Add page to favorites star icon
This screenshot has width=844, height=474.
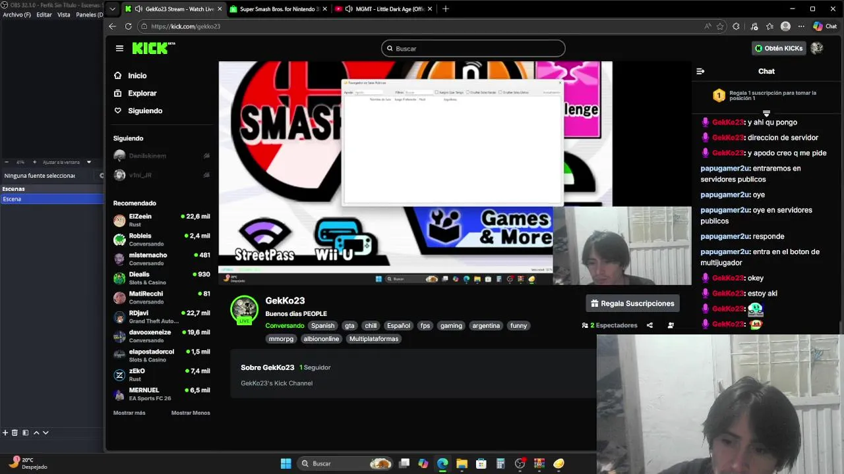tap(720, 26)
